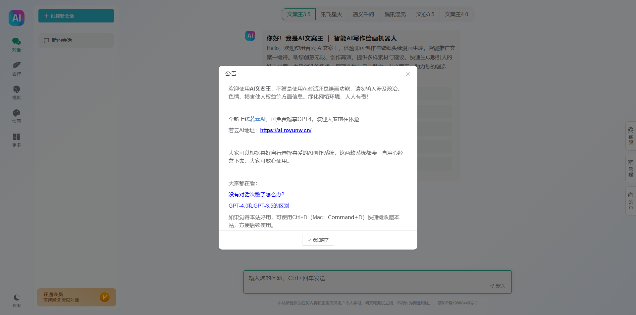
Task: Click the gold V member badge
Action: pyautogui.click(x=105, y=297)
